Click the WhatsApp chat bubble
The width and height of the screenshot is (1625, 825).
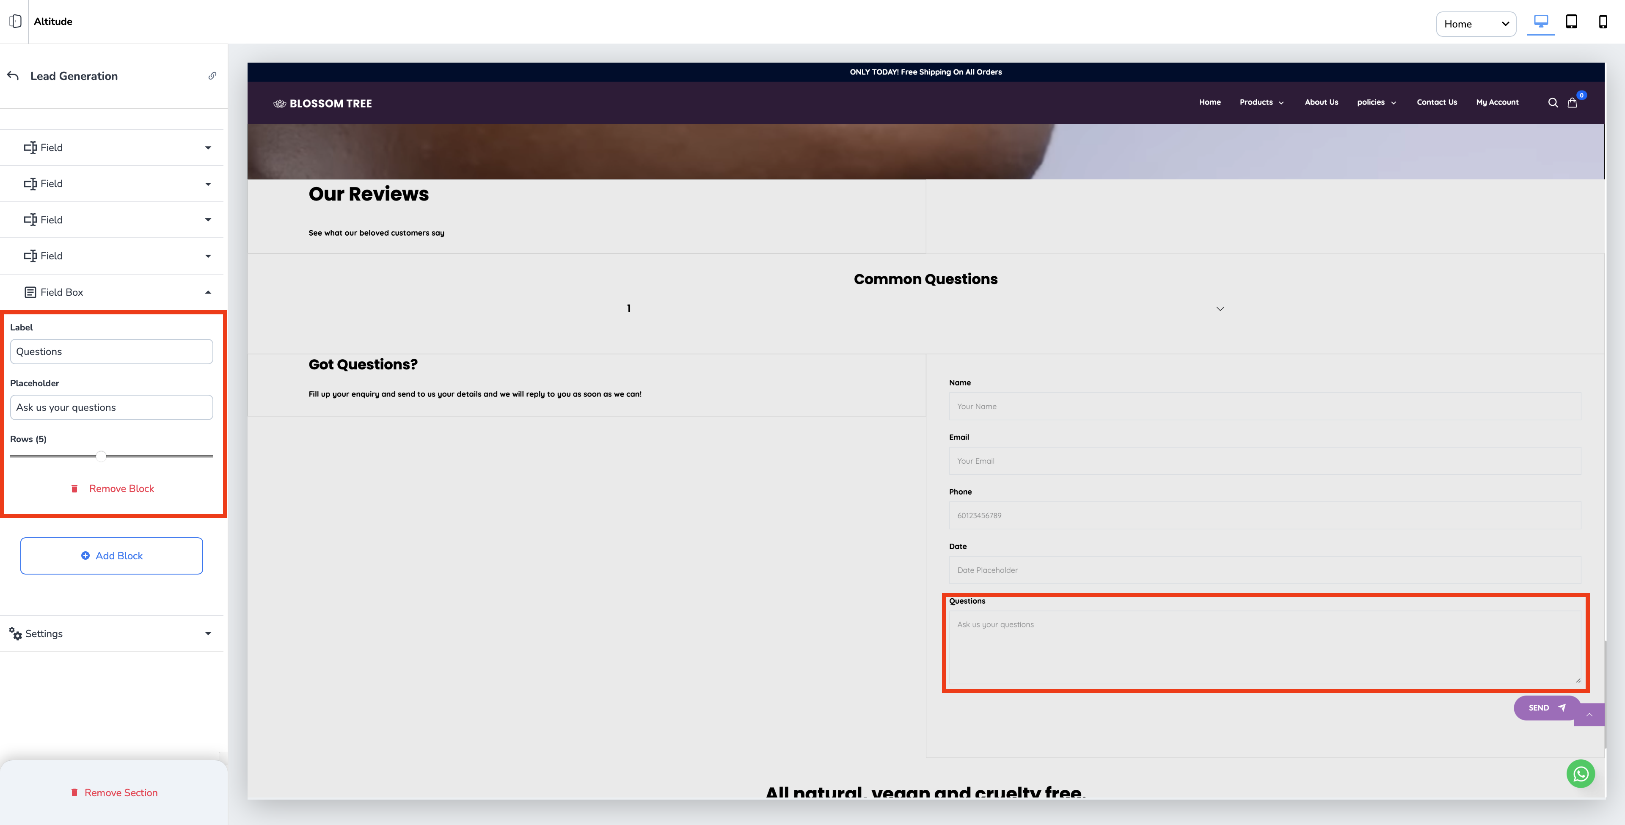[1580, 774]
